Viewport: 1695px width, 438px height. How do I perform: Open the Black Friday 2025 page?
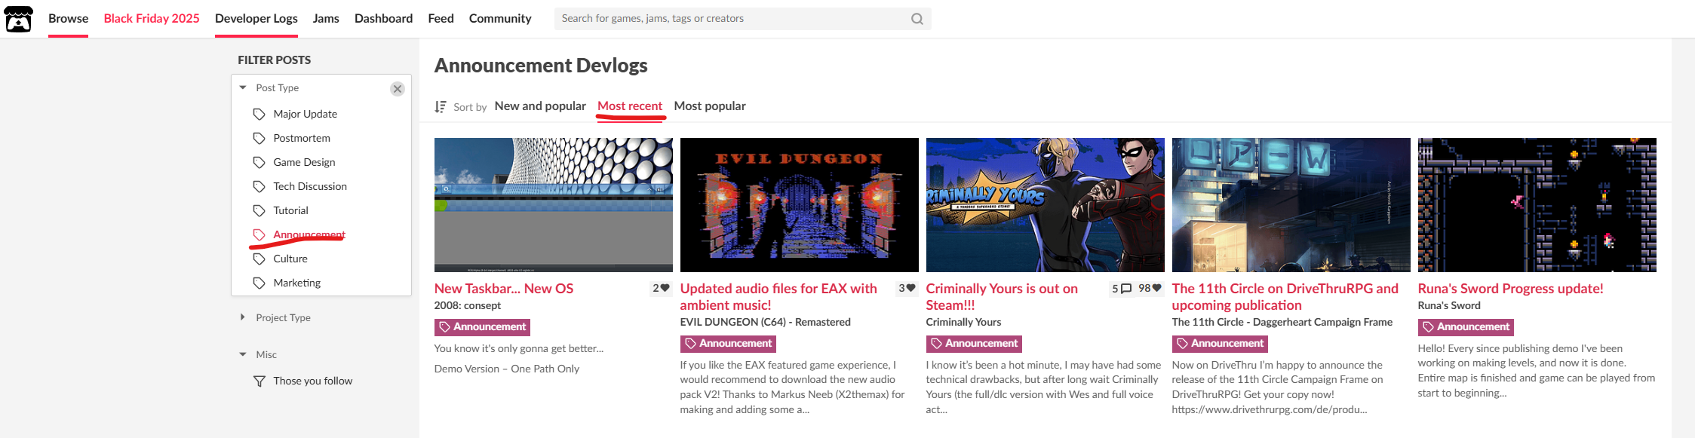pyautogui.click(x=152, y=18)
